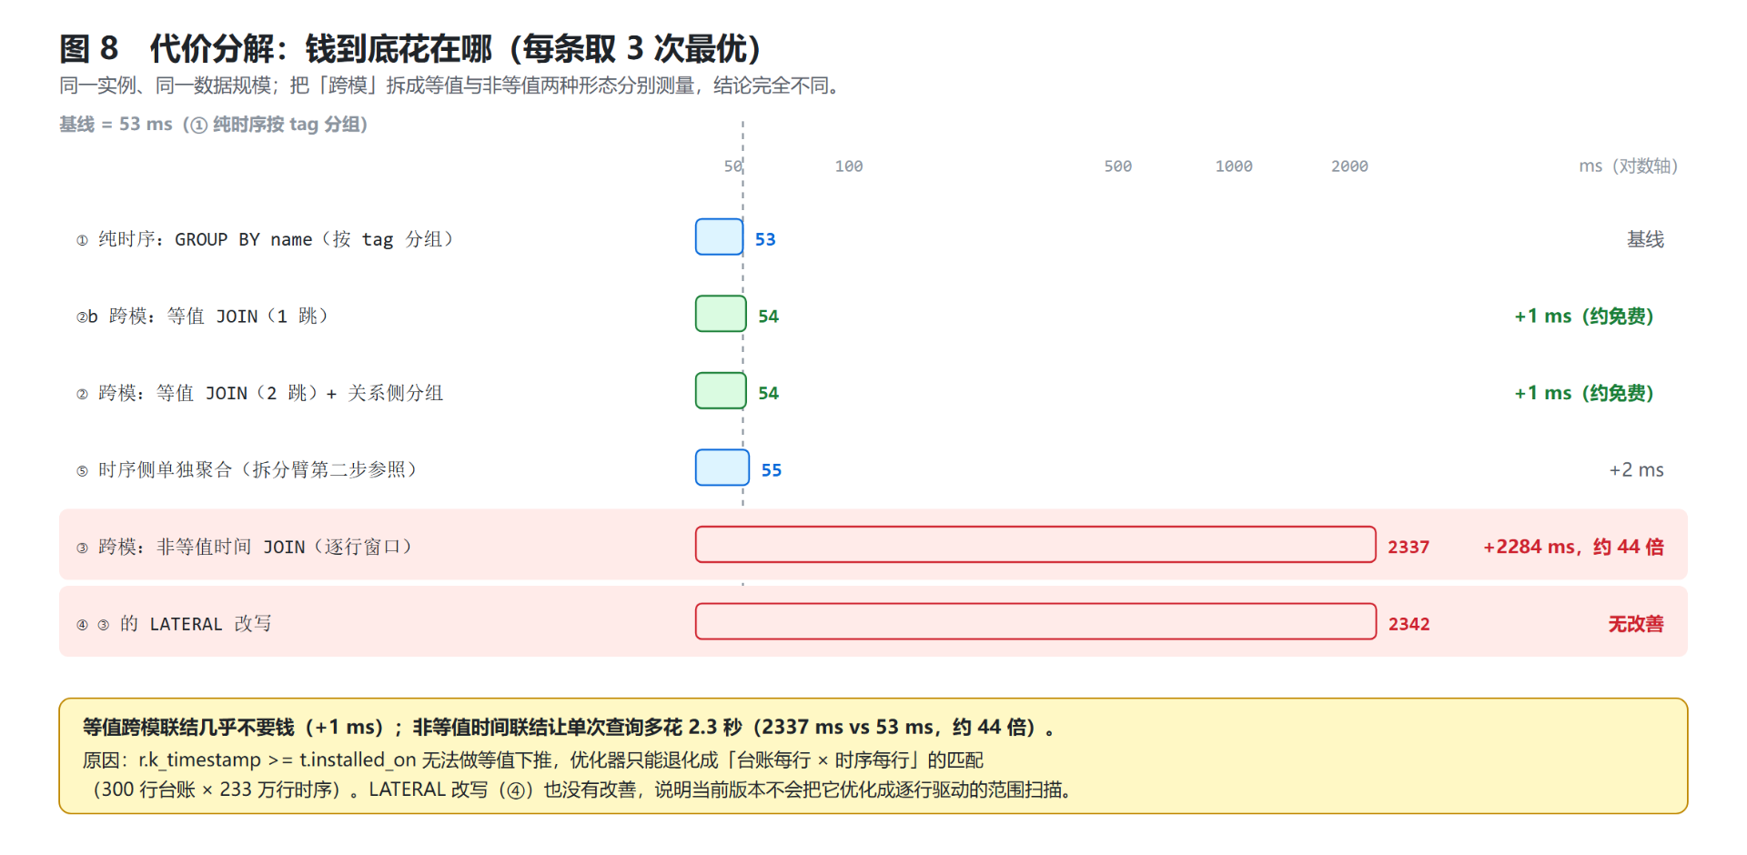This screenshot has height=855, width=1747.
Task: Click the '无改善' annotation
Action: pyautogui.click(x=1636, y=624)
